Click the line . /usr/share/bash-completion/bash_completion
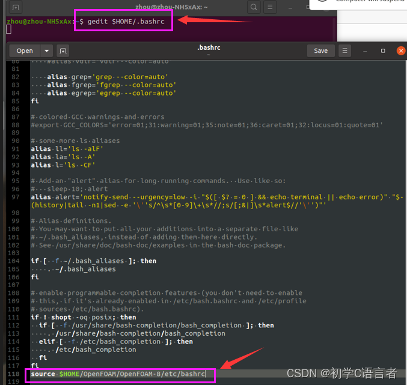The width and height of the screenshot is (407, 385). 136,333
